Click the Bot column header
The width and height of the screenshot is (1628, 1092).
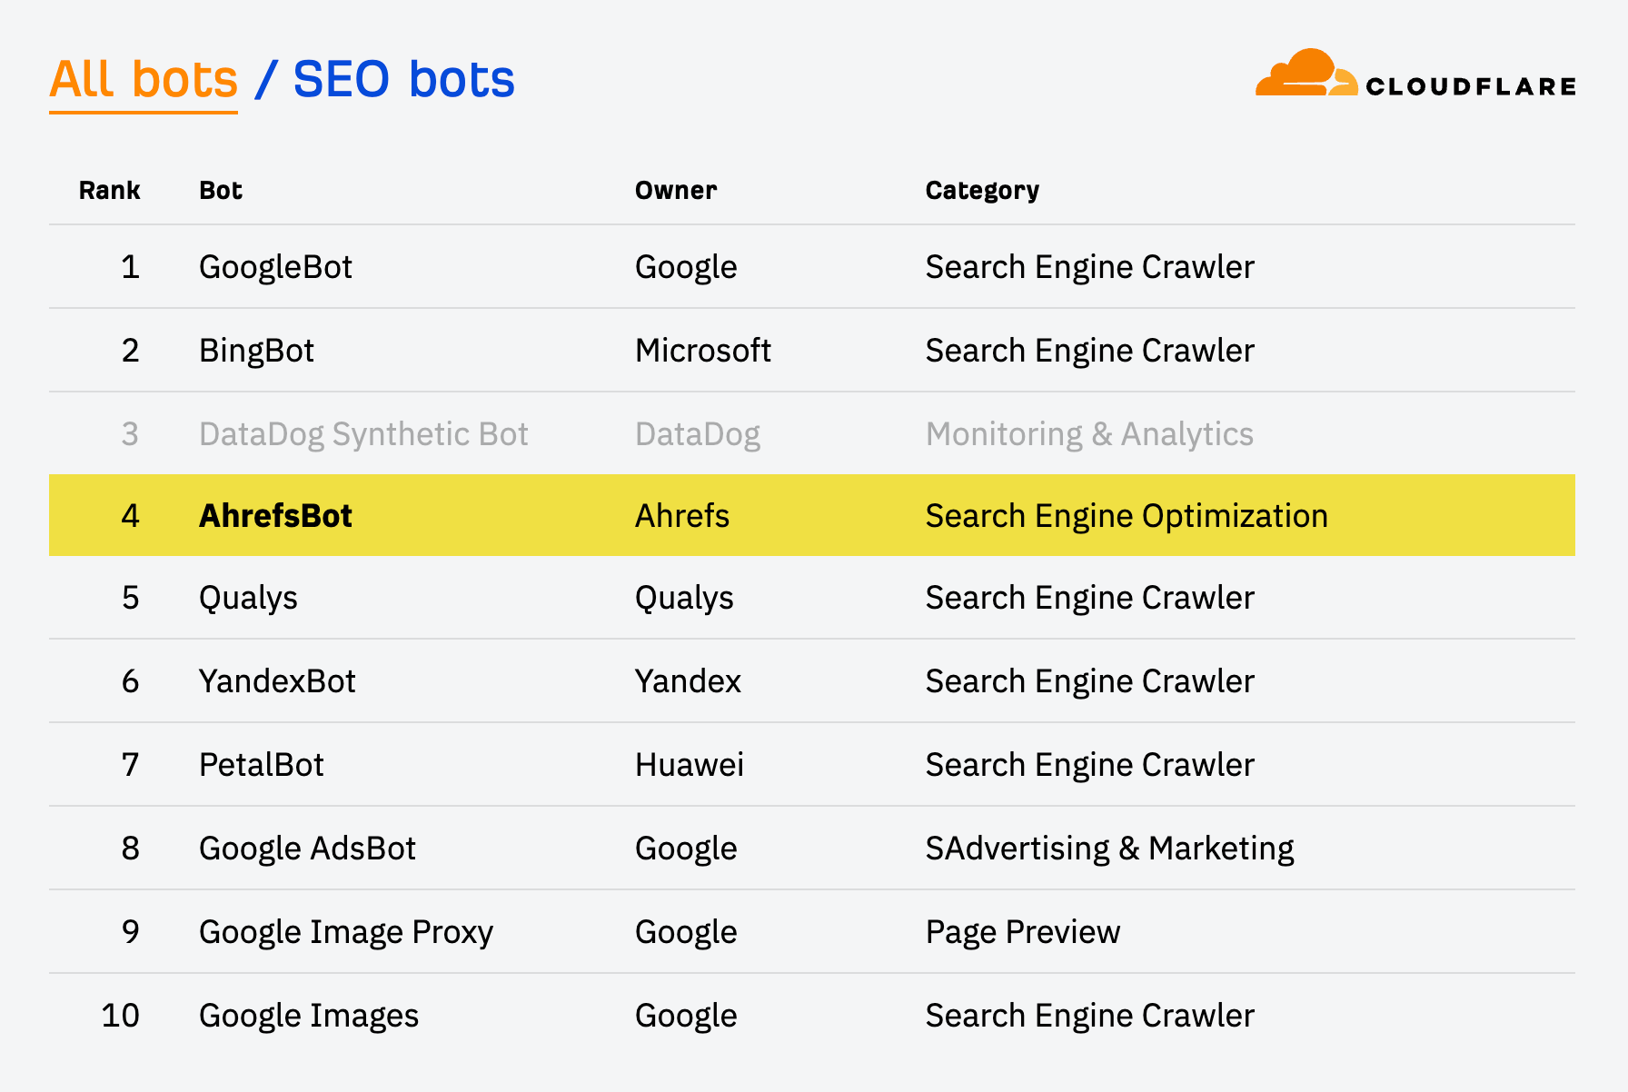click(220, 190)
